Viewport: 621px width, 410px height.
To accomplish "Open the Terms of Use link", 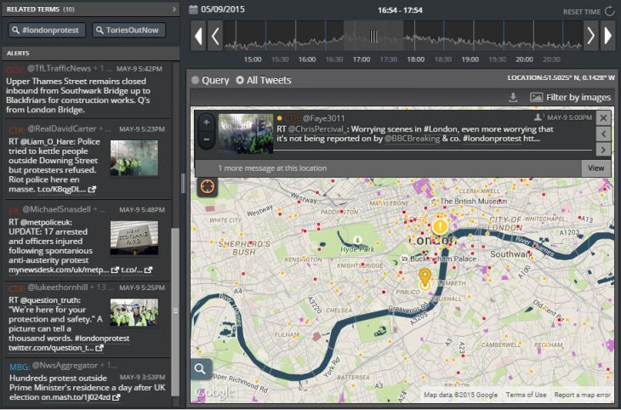I will click(x=526, y=395).
